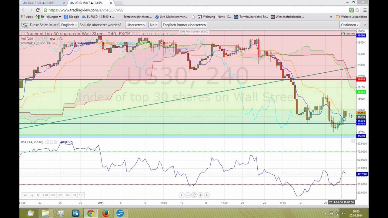
Task: Click the translate icon in the translation bar
Action: [x=25, y=25]
